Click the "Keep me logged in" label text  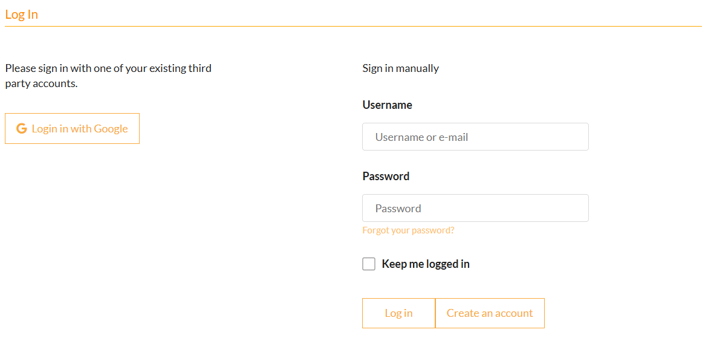click(426, 264)
